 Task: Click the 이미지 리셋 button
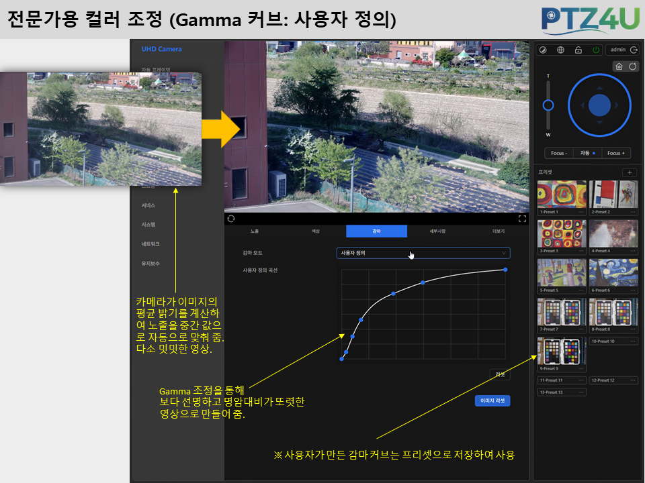tap(492, 401)
